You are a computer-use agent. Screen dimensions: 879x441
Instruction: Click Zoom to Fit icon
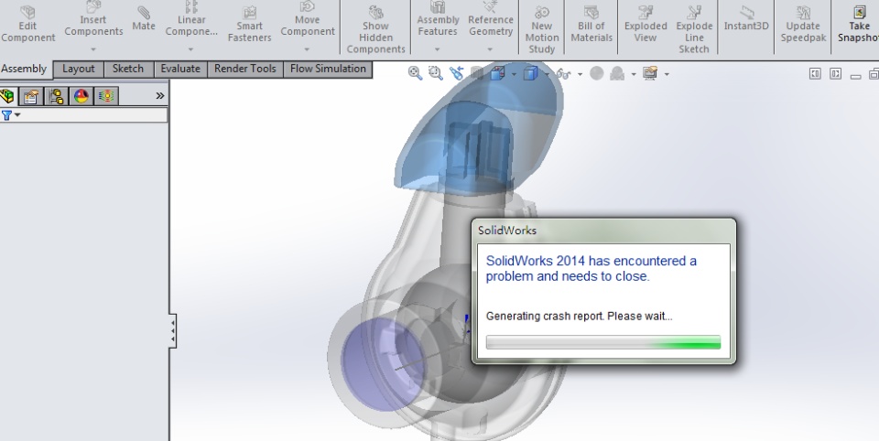click(415, 73)
